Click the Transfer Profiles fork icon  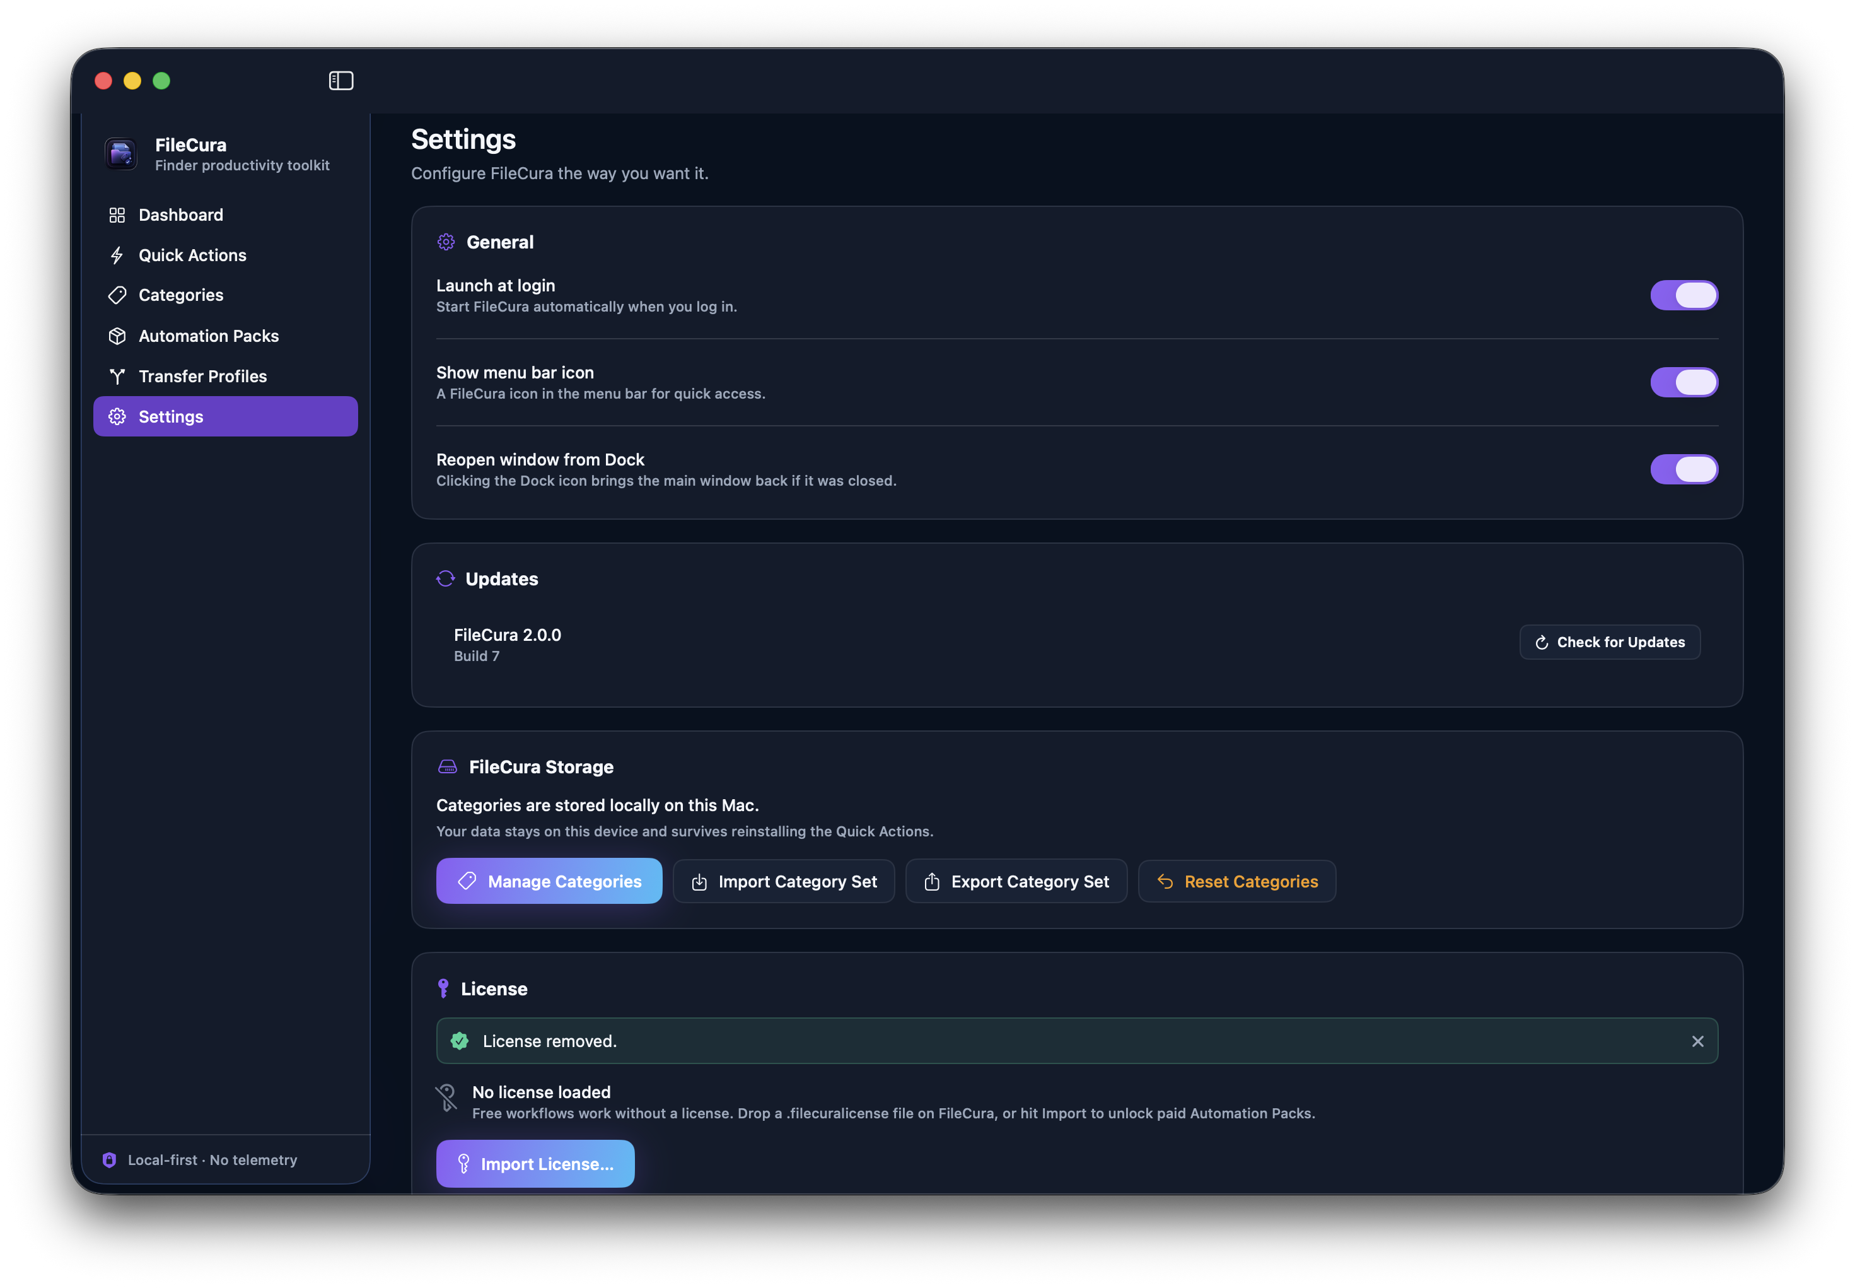[x=117, y=376]
